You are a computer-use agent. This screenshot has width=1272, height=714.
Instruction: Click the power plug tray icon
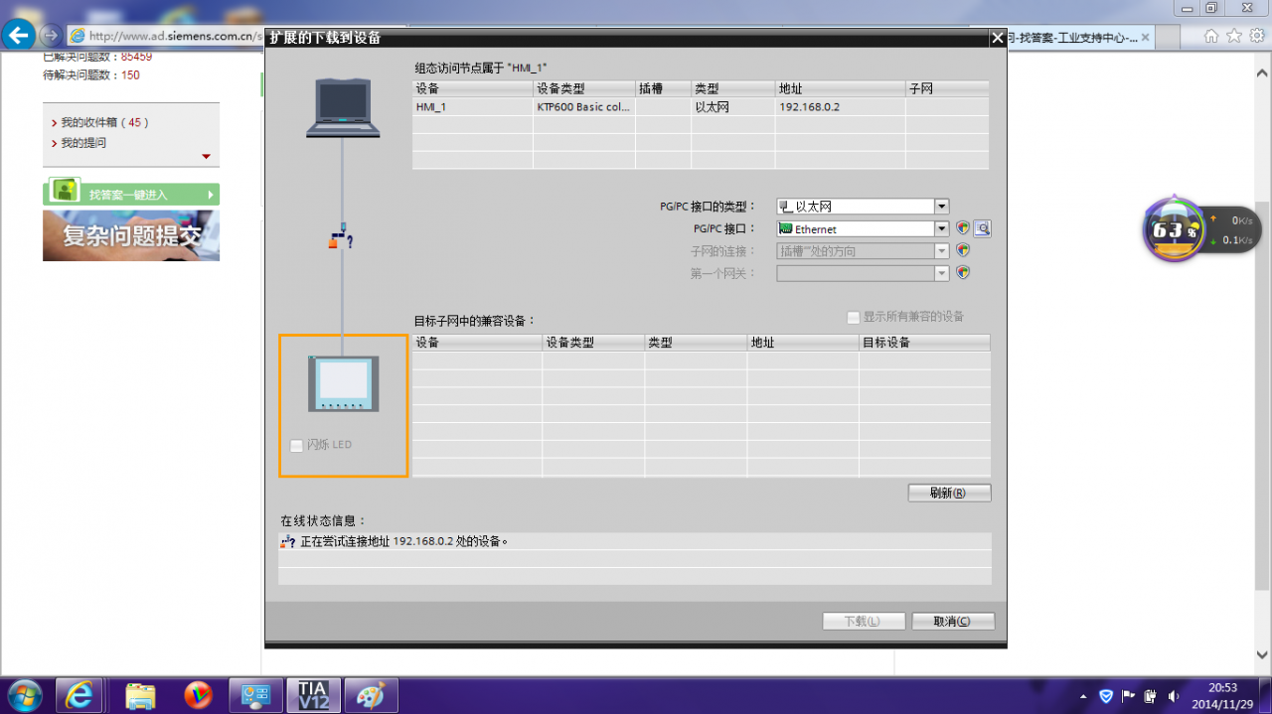click(1151, 696)
